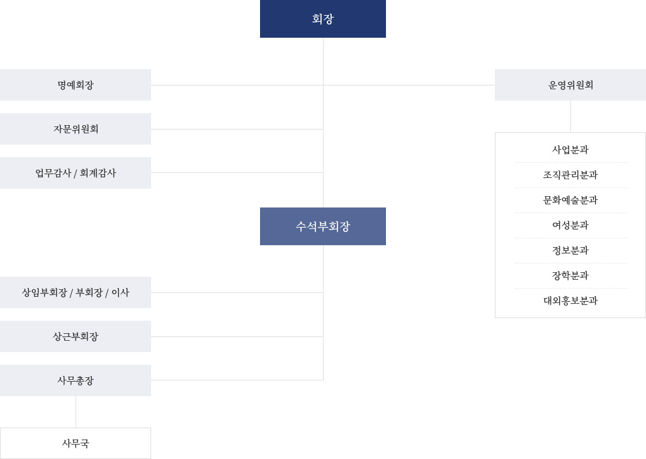This screenshot has width=646, height=459.
Task: Click the 수석부회장 box
Action: (x=322, y=226)
